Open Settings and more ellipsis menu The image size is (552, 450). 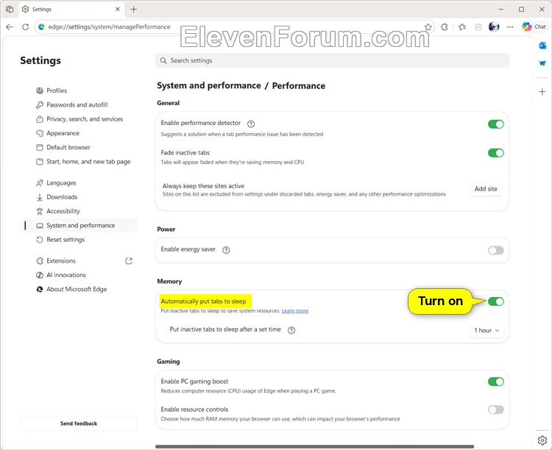point(510,26)
